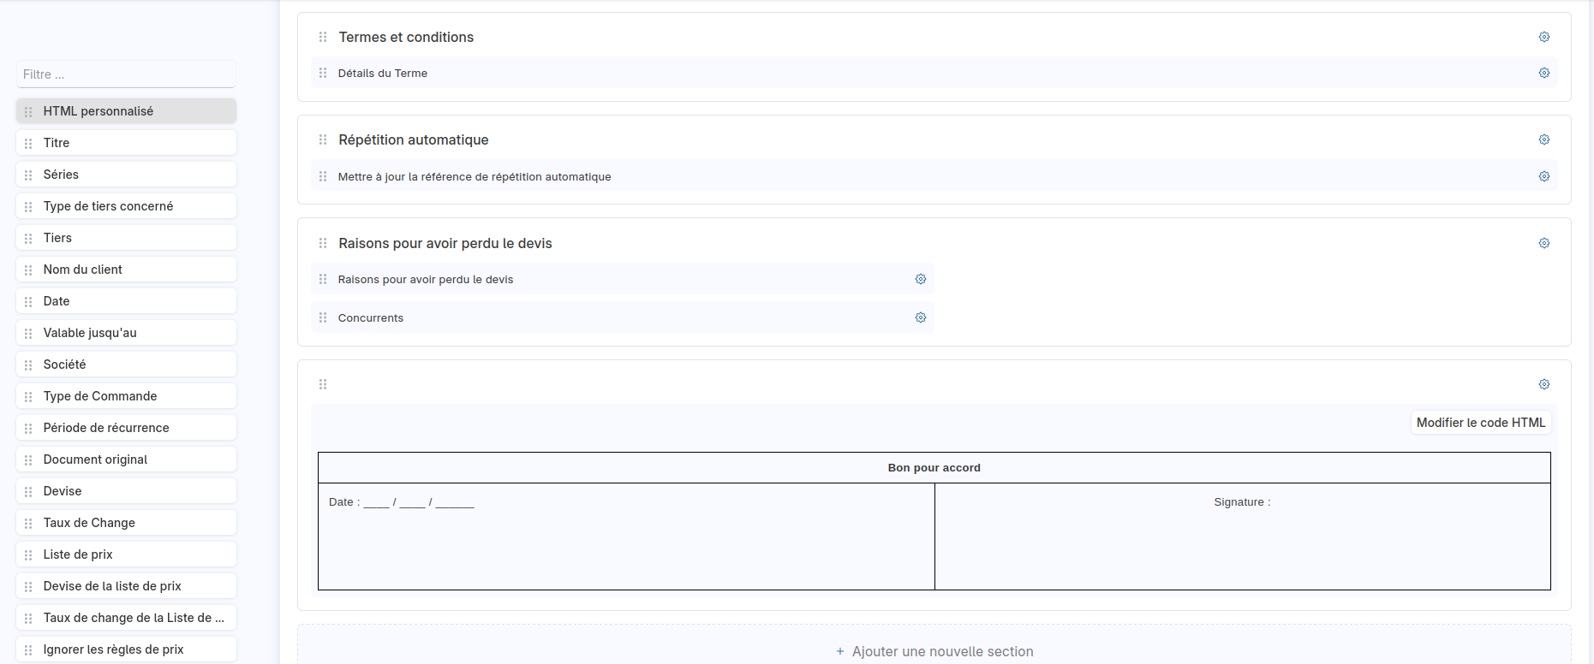This screenshot has width=1594, height=664.
Task: Focus the Filtre search field
Action: tap(126, 74)
